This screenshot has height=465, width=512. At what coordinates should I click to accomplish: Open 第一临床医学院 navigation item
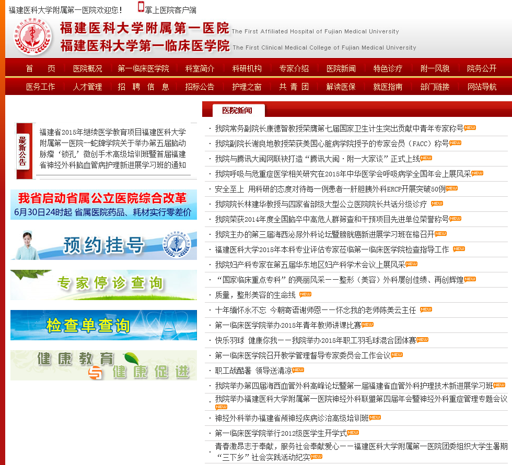point(143,68)
